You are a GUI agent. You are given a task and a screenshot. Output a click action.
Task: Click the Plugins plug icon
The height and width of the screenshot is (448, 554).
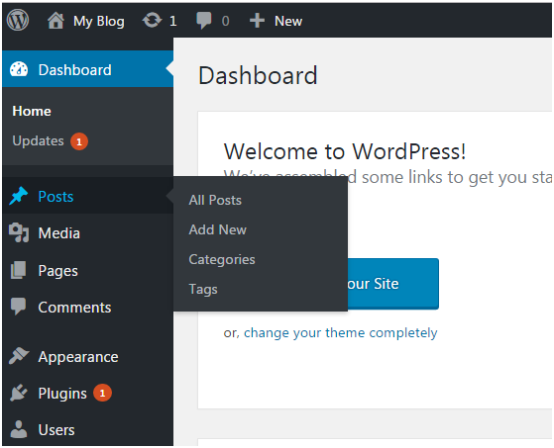19,393
